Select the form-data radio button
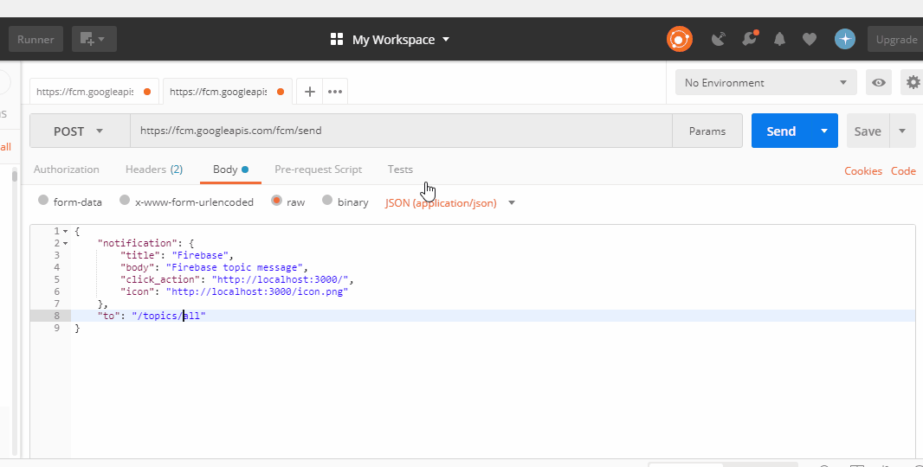 [43, 201]
